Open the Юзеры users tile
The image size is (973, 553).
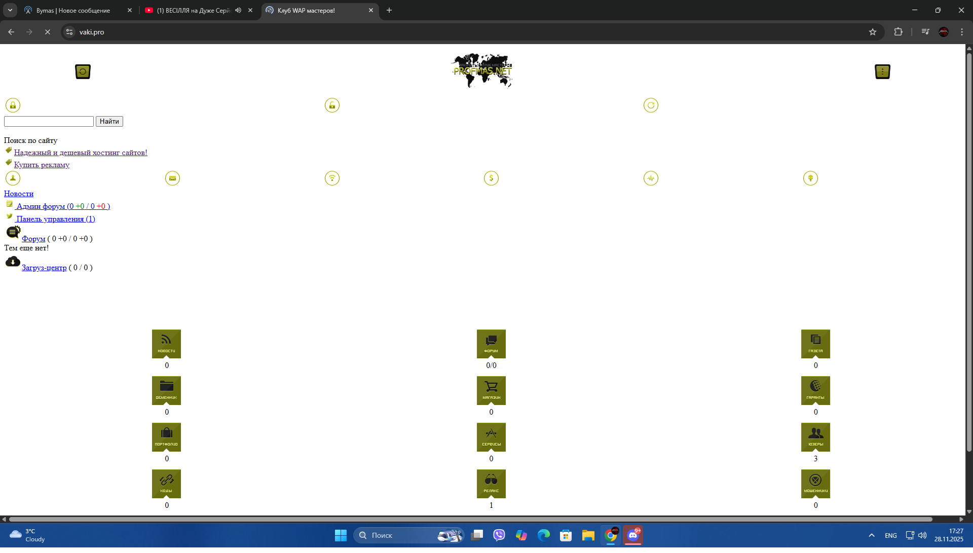[x=815, y=436]
